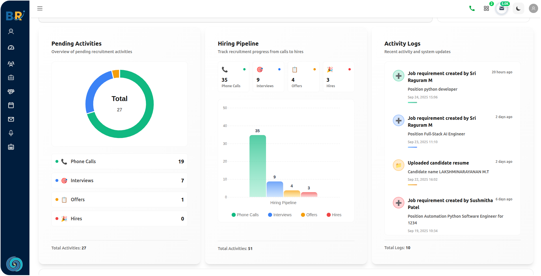541x276 pixels.
Task: Open the Uploaded candidate resume log entry
Action: pos(438,163)
